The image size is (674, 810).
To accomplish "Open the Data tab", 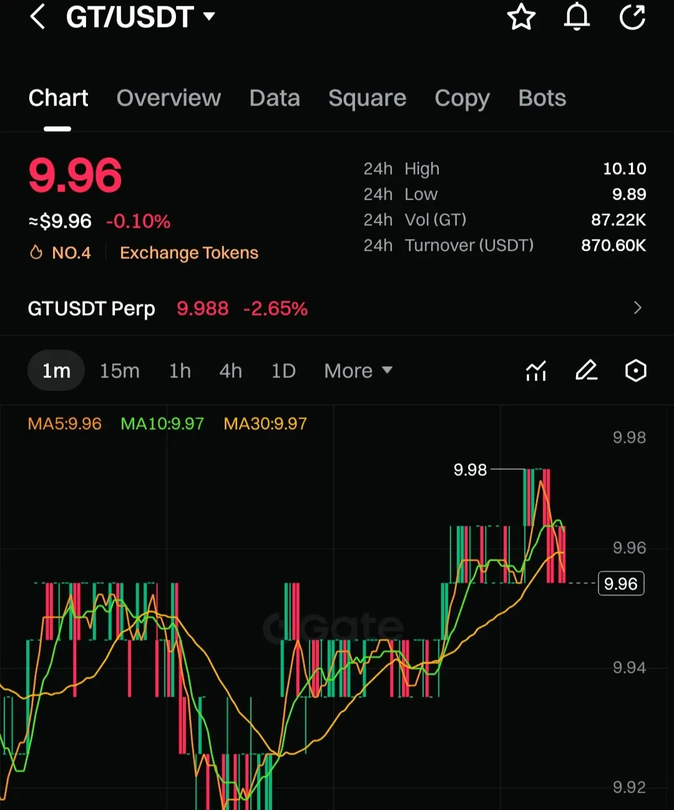I will point(275,98).
